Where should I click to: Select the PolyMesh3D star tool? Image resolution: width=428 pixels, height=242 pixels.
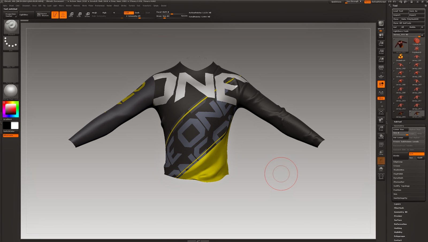(x=416, y=50)
